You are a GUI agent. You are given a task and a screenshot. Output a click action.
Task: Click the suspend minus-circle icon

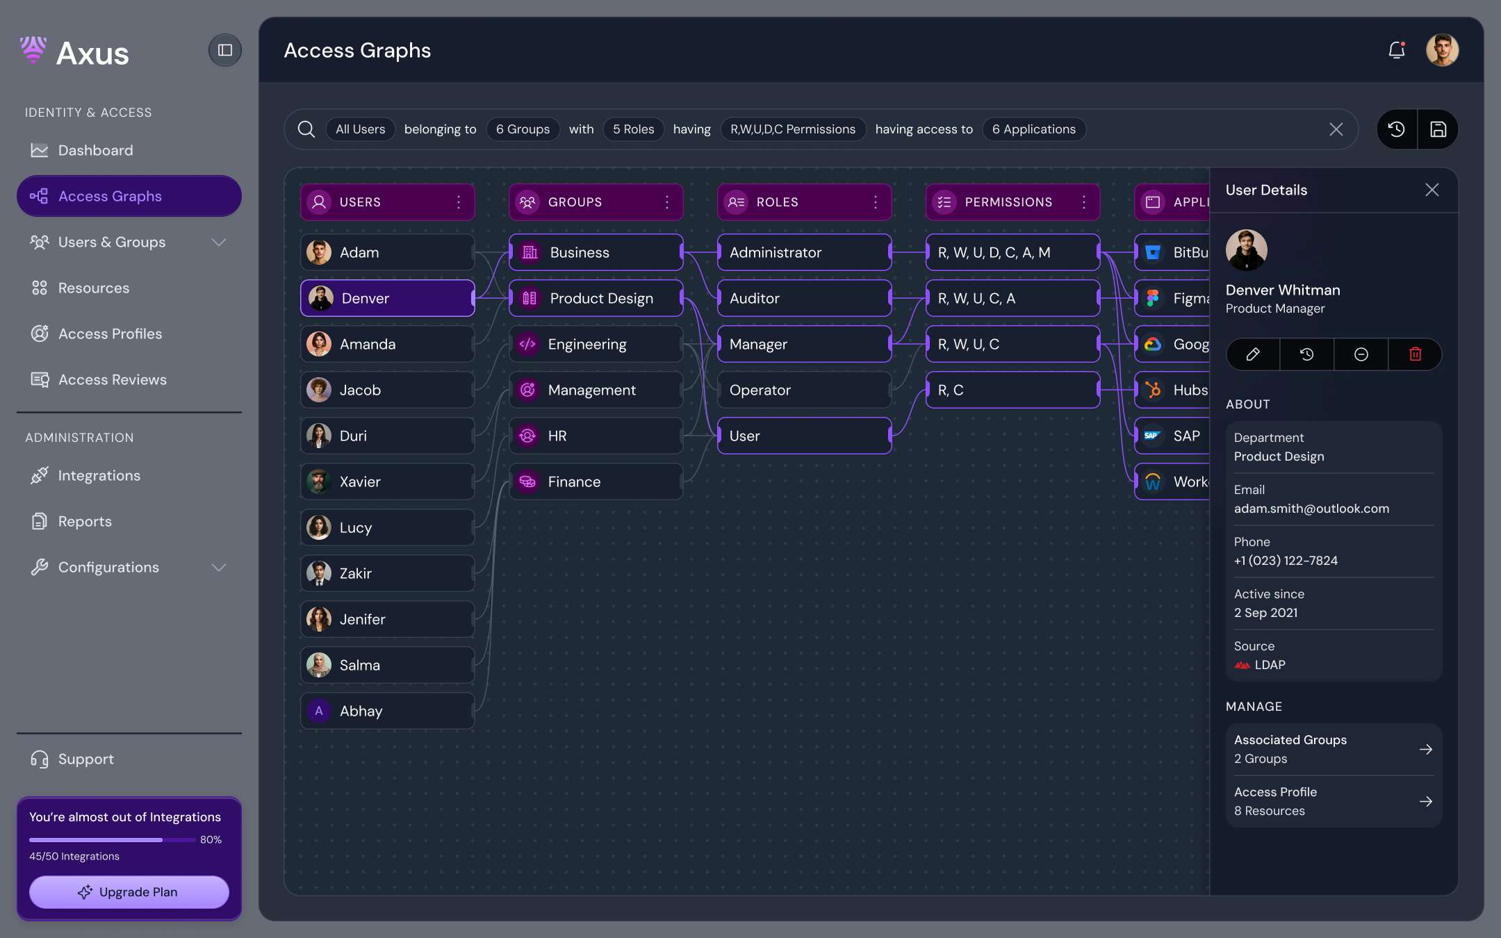[1361, 354]
